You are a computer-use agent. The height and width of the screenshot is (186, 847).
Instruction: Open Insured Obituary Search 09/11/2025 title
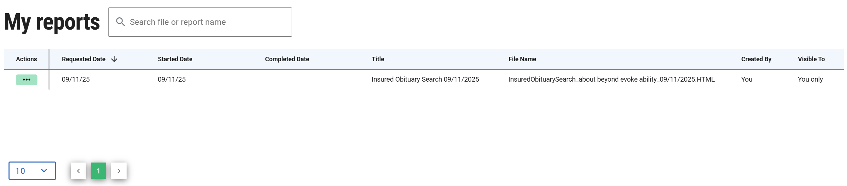pos(425,80)
